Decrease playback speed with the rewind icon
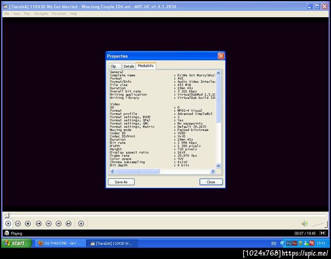 coord(49,224)
